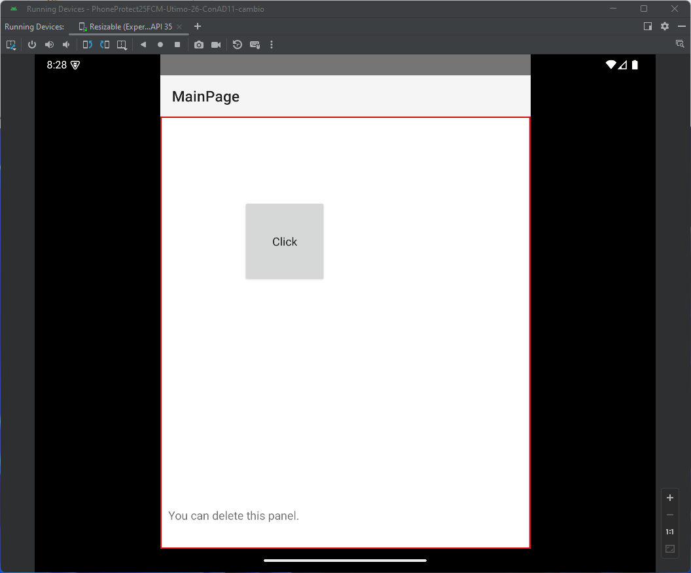Screen dimensions: 691x573
Task: Hide the Running Devices tool window
Action: pos(682,26)
